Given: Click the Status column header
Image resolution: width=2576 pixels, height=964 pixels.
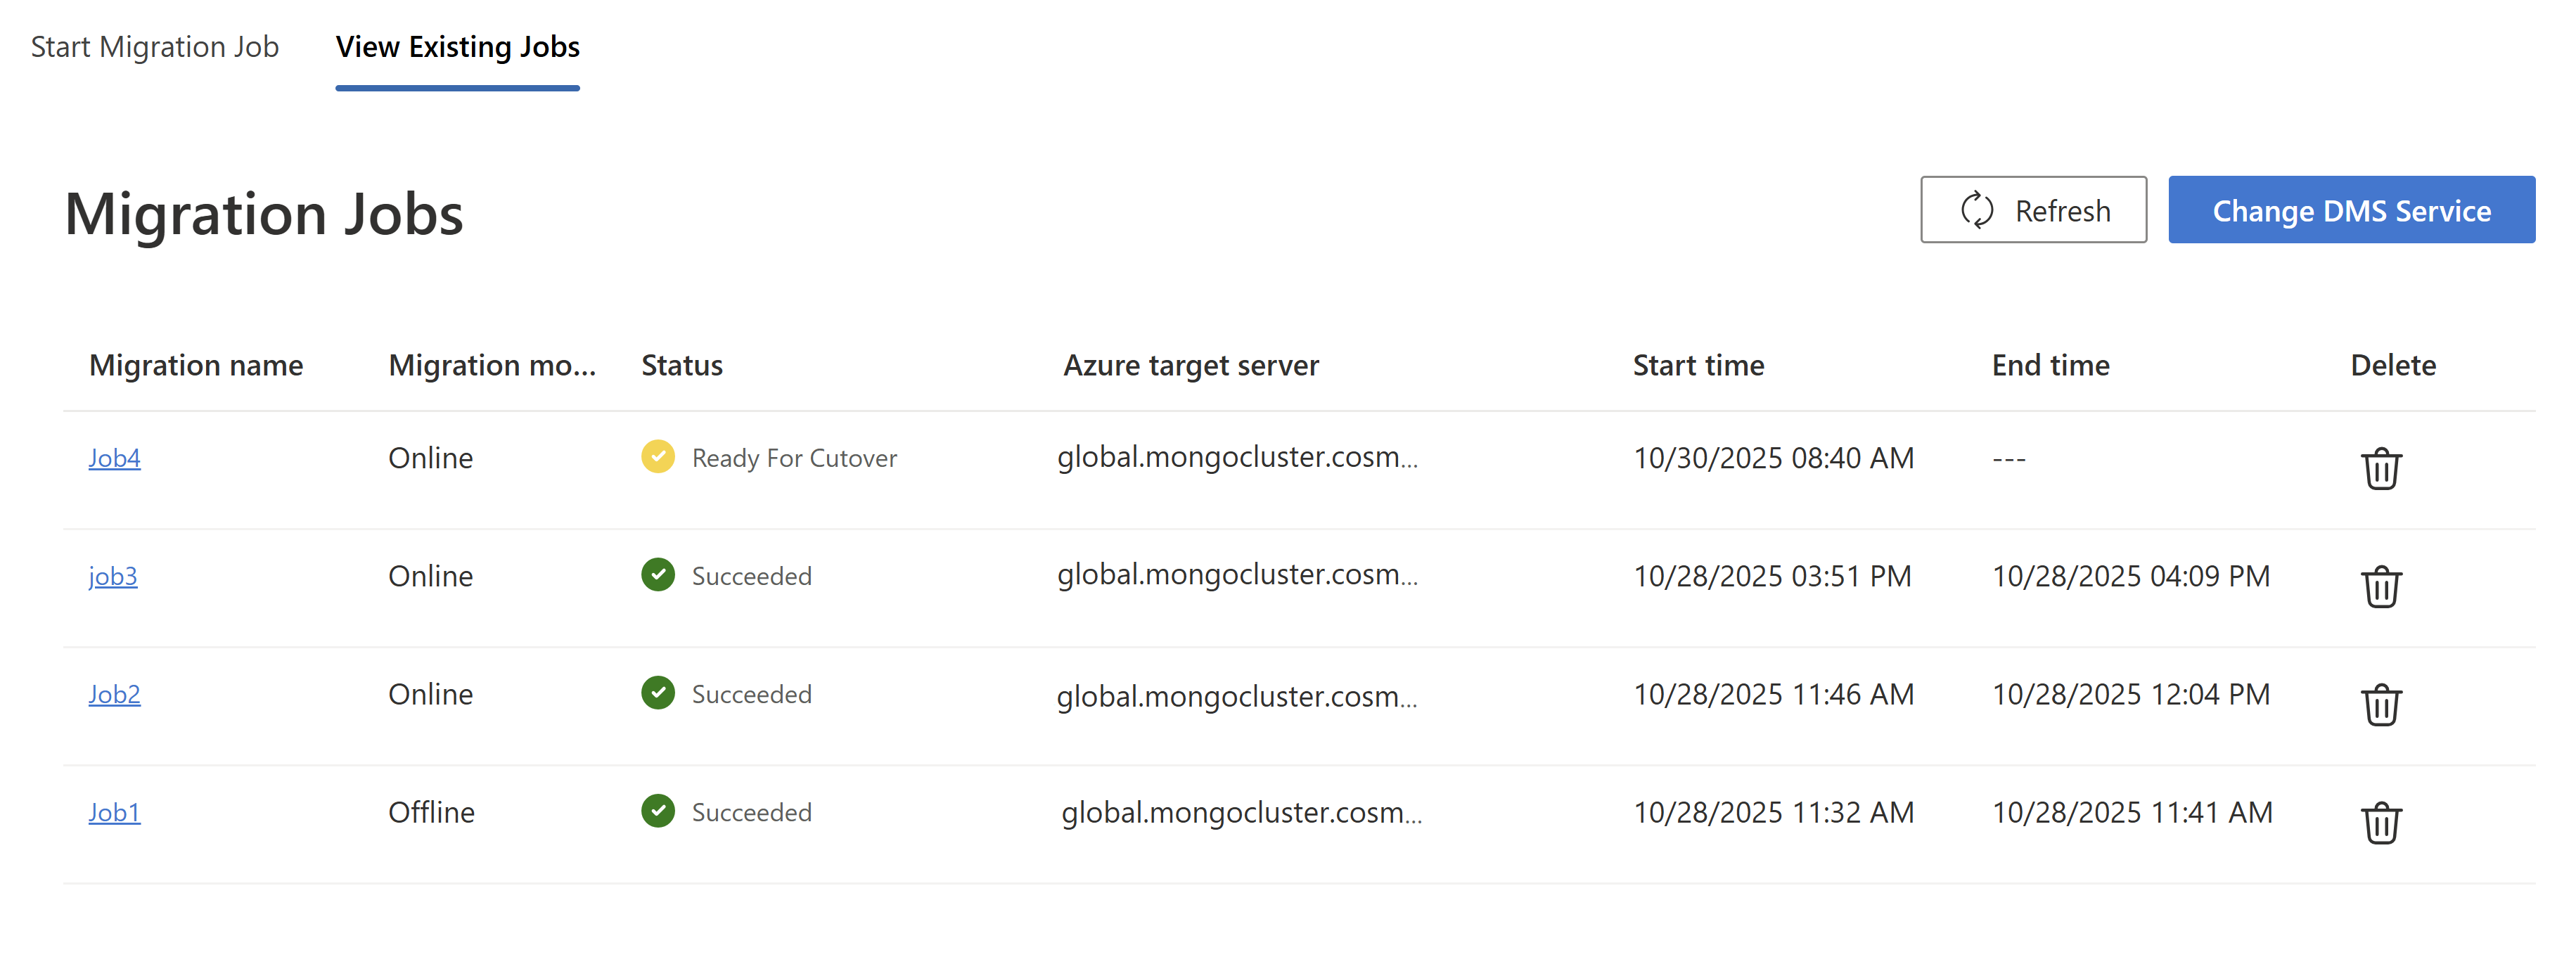Looking at the screenshot, I should tap(681, 365).
